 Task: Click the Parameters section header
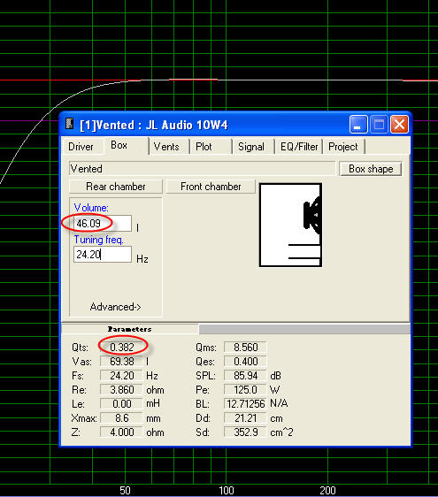130,329
